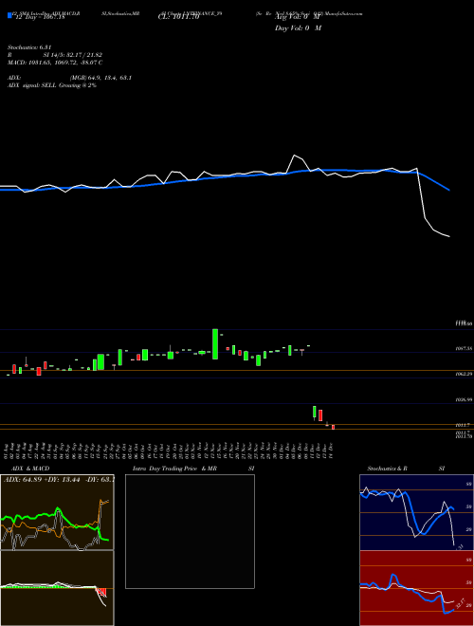Click the 'CL: 1011.70' closing price label
Viewport: 474px width, 626px height.
pyautogui.click(x=178, y=17)
